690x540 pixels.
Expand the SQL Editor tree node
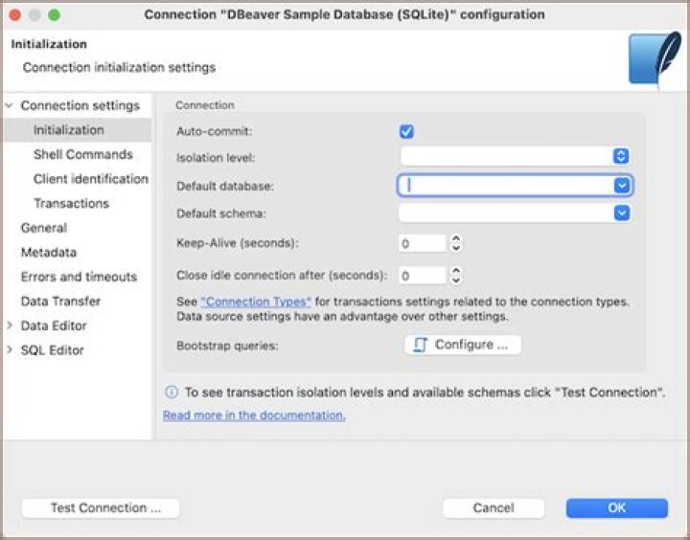click(10, 350)
